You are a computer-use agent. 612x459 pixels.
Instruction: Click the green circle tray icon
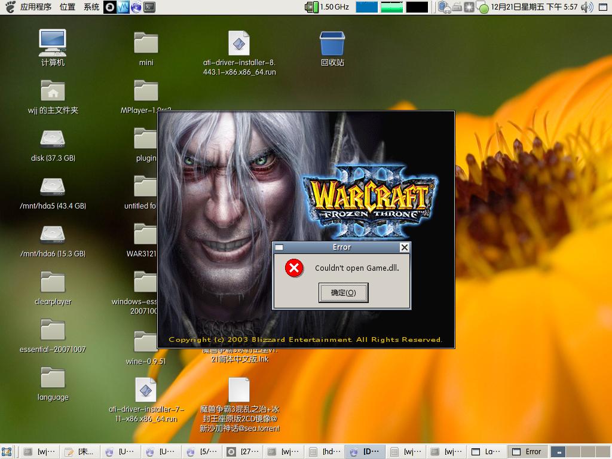(x=482, y=8)
